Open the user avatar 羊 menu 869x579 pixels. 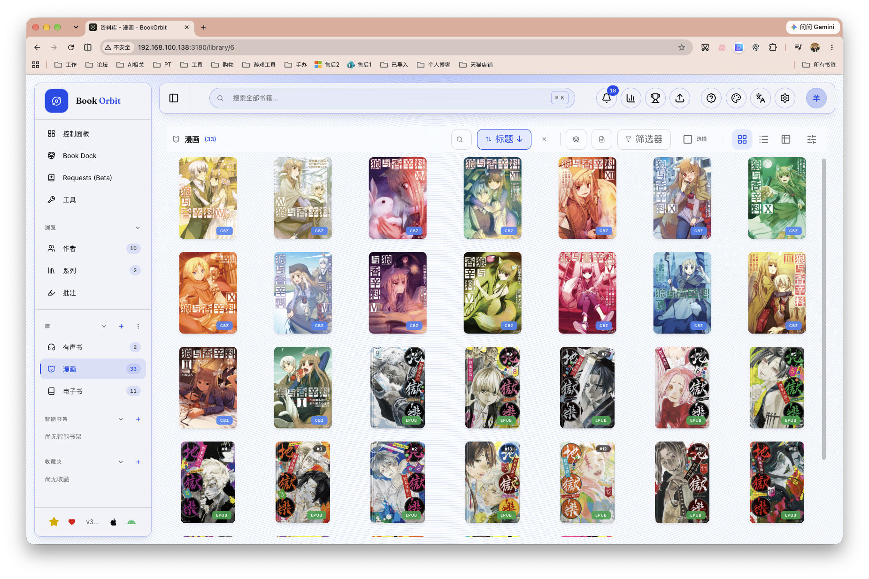(x=816, y=98)
